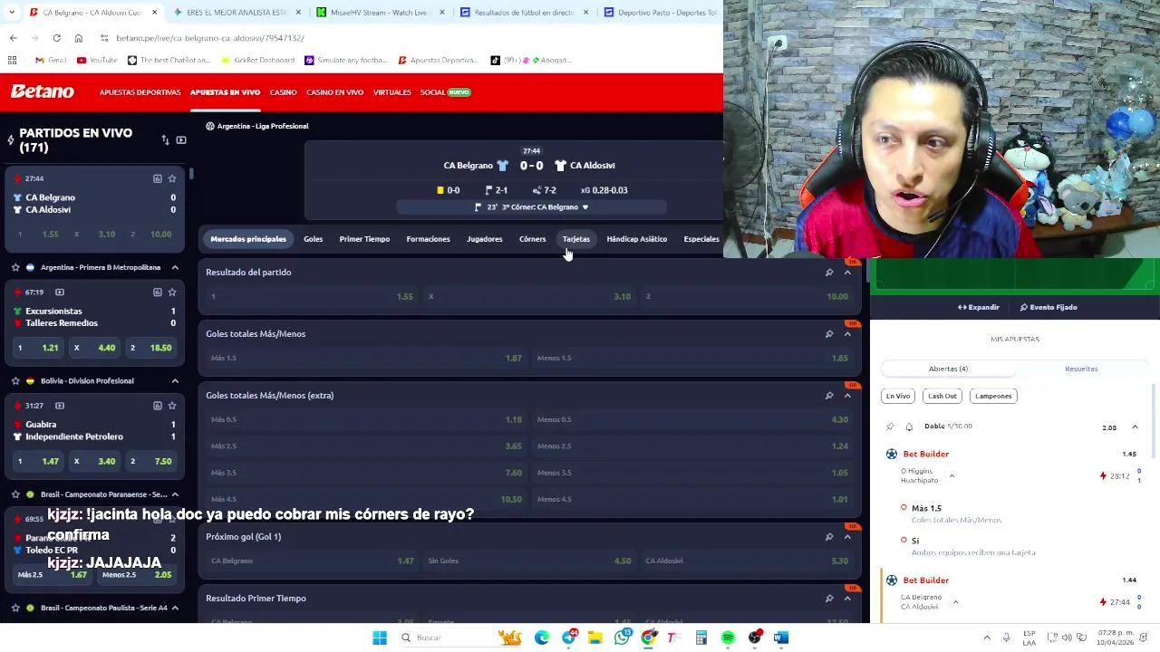
Task: Click Expandir on the live tracker
Action: pos(979,307)
